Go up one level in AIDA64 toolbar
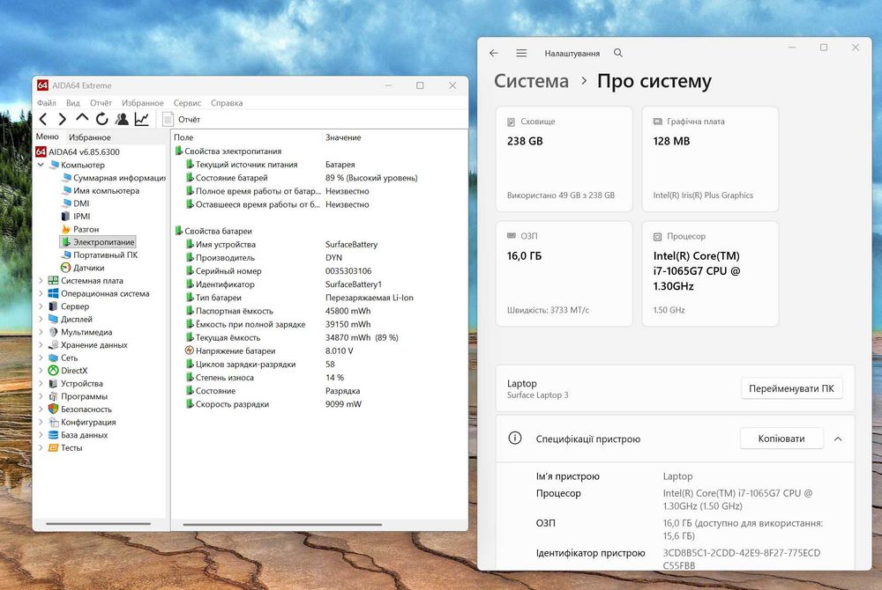The width and height of the screenshot is (882, 590). (82, 119)
